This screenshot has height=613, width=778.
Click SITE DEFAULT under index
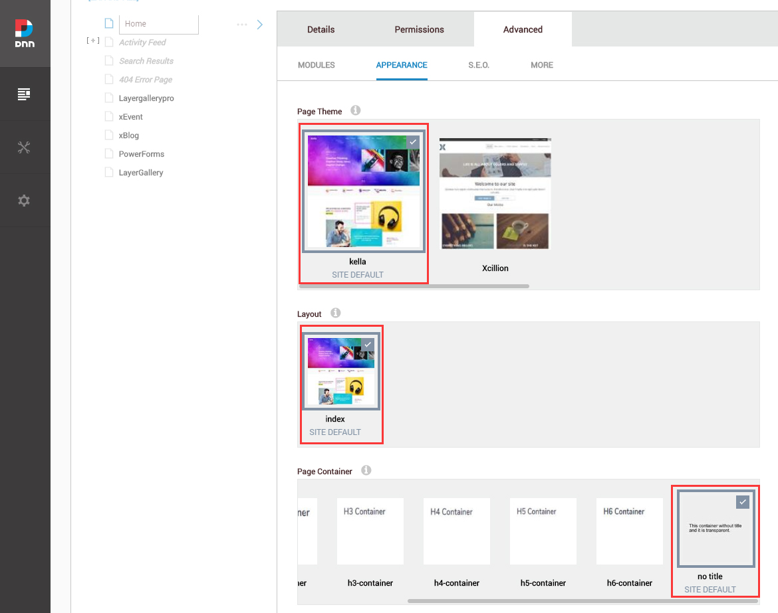[335, 432]
